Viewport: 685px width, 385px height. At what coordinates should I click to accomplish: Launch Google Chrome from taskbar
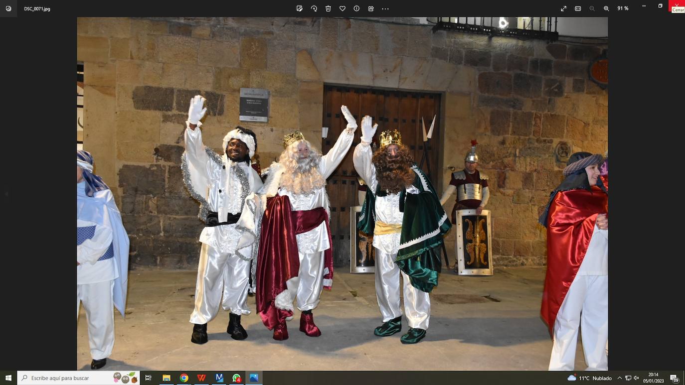pos(184,378)
